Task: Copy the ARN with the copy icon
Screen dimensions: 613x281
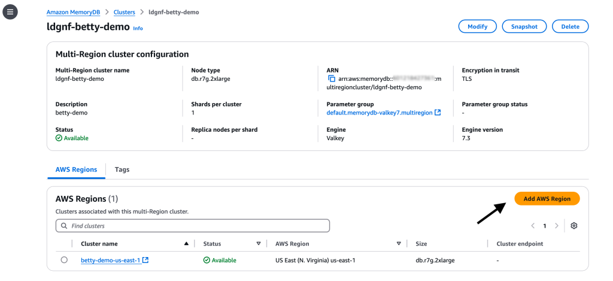Action: (332, 79)
